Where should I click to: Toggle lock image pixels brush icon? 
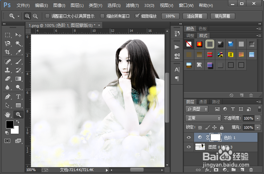(207, 127)
